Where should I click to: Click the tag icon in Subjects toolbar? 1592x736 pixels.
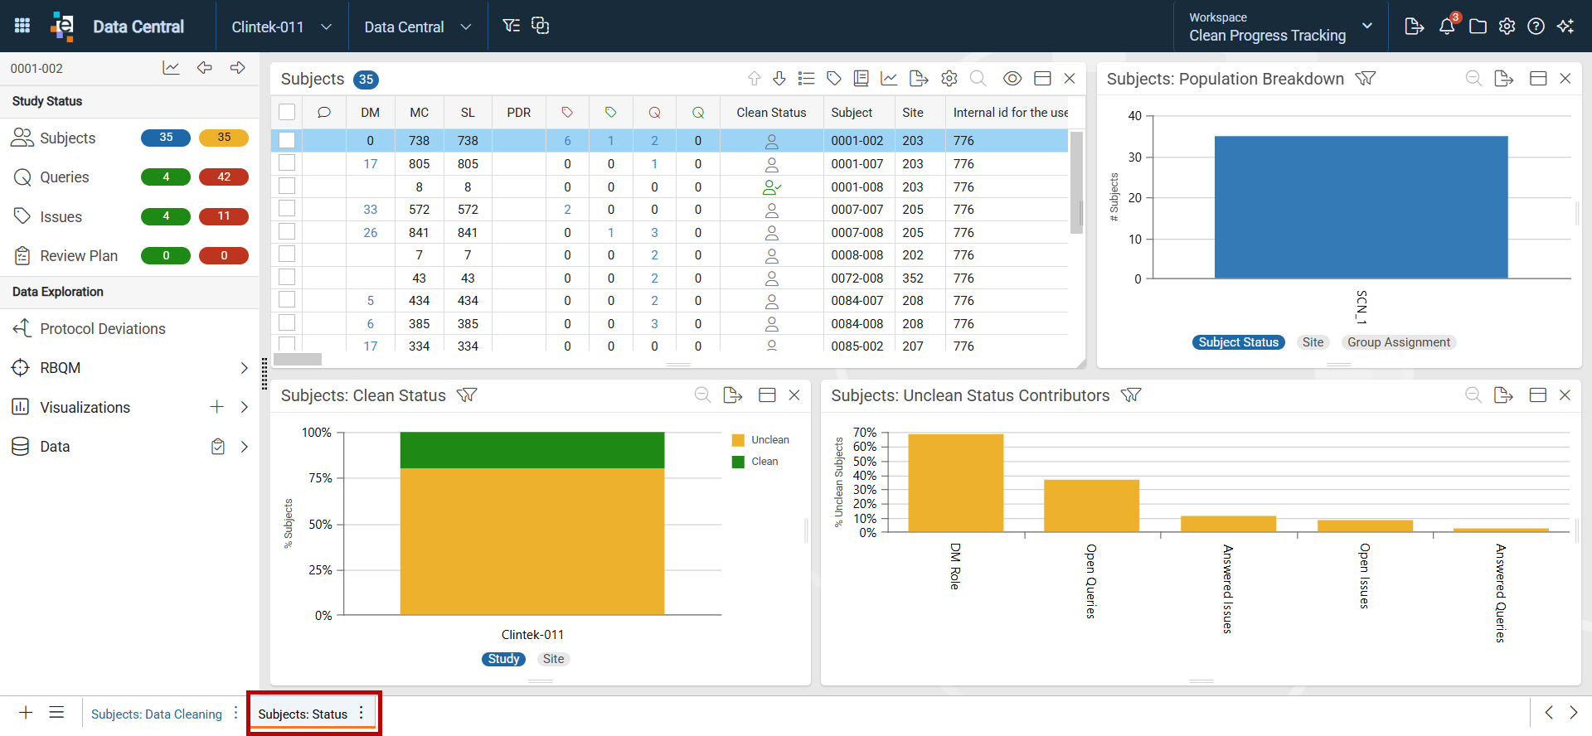click(x=834, y=78)
